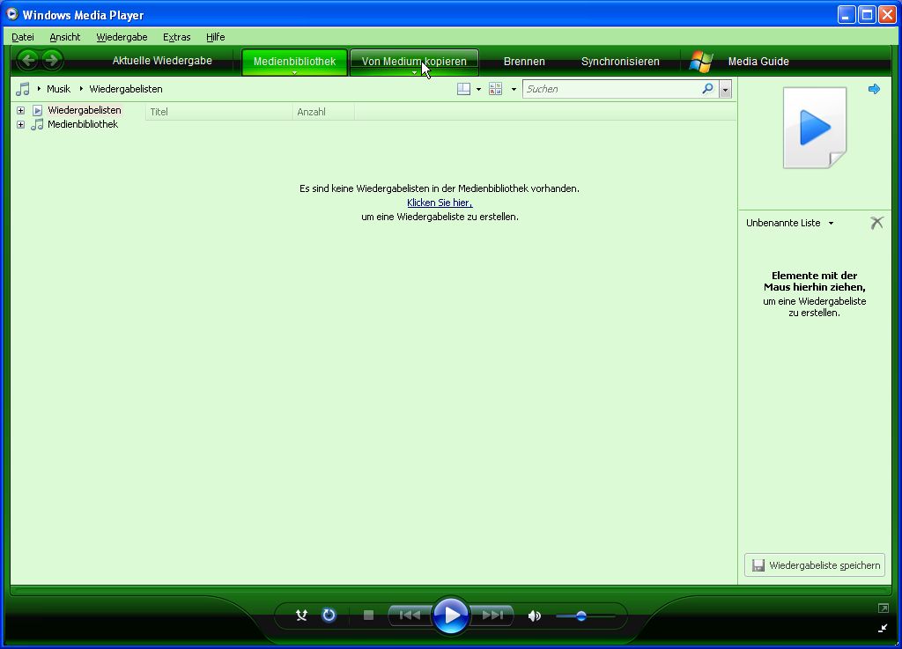Select Wiedergabelisten in the tree

tap(84, 110)
